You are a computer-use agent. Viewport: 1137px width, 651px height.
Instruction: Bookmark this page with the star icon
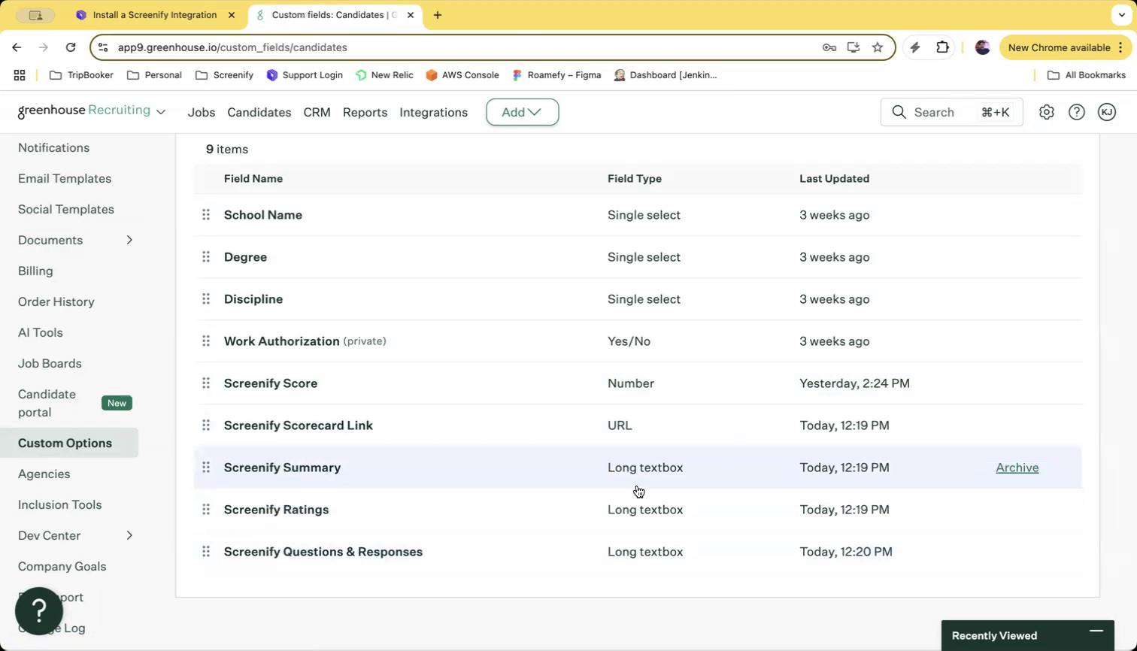click(x=878, y=47)
